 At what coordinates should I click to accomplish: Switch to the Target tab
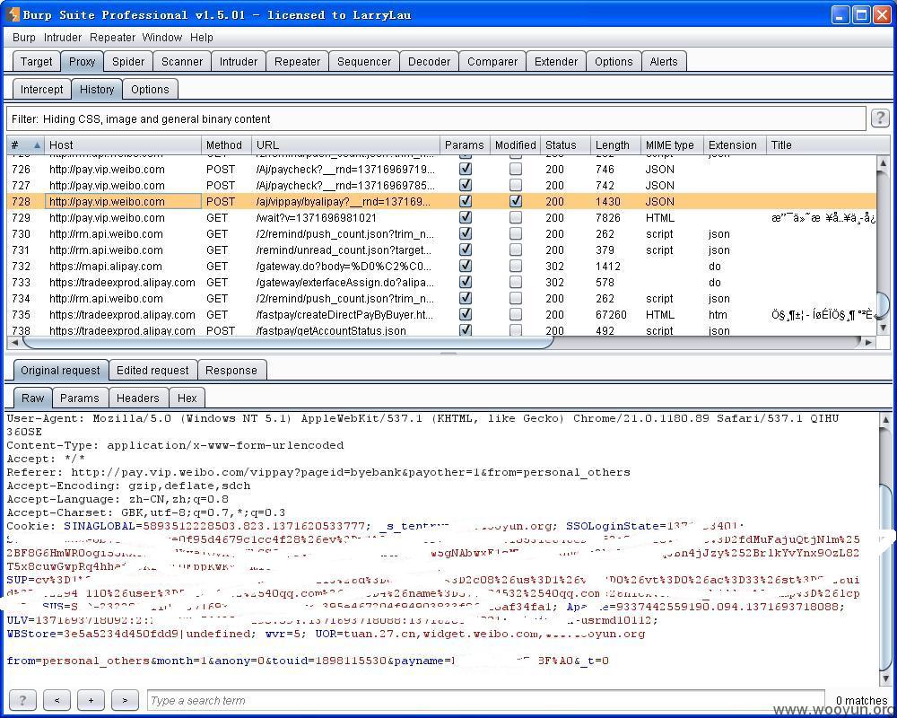click(x=36, y=61)
